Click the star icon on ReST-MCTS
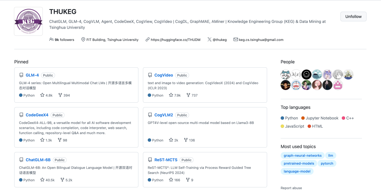381x192 pixels. click(171, 180)
